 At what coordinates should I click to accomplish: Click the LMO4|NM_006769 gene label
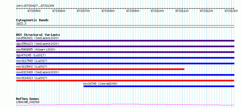(28, 102)
